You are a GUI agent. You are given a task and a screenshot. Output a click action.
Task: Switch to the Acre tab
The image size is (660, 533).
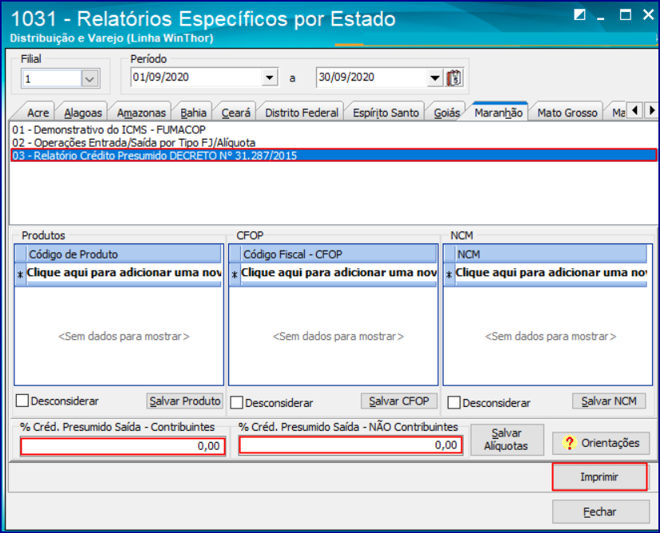[38, 113]
